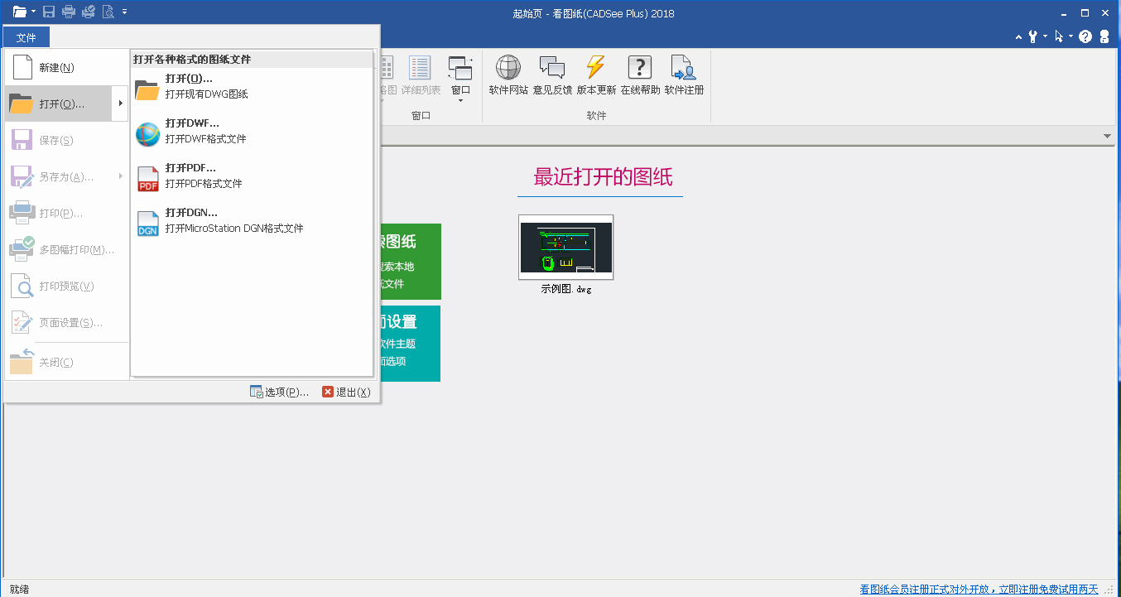
Task: Expand the 另存为 submenu arrow
Action: coord(122,176)
